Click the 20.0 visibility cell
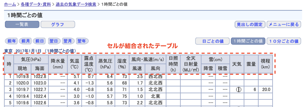The width and height of the screenshot is (303, 107). click(x=265, y=89)
